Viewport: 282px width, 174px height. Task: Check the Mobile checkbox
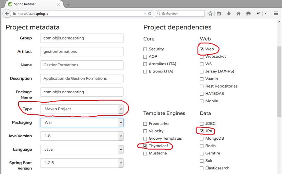(x=202, y=101)
